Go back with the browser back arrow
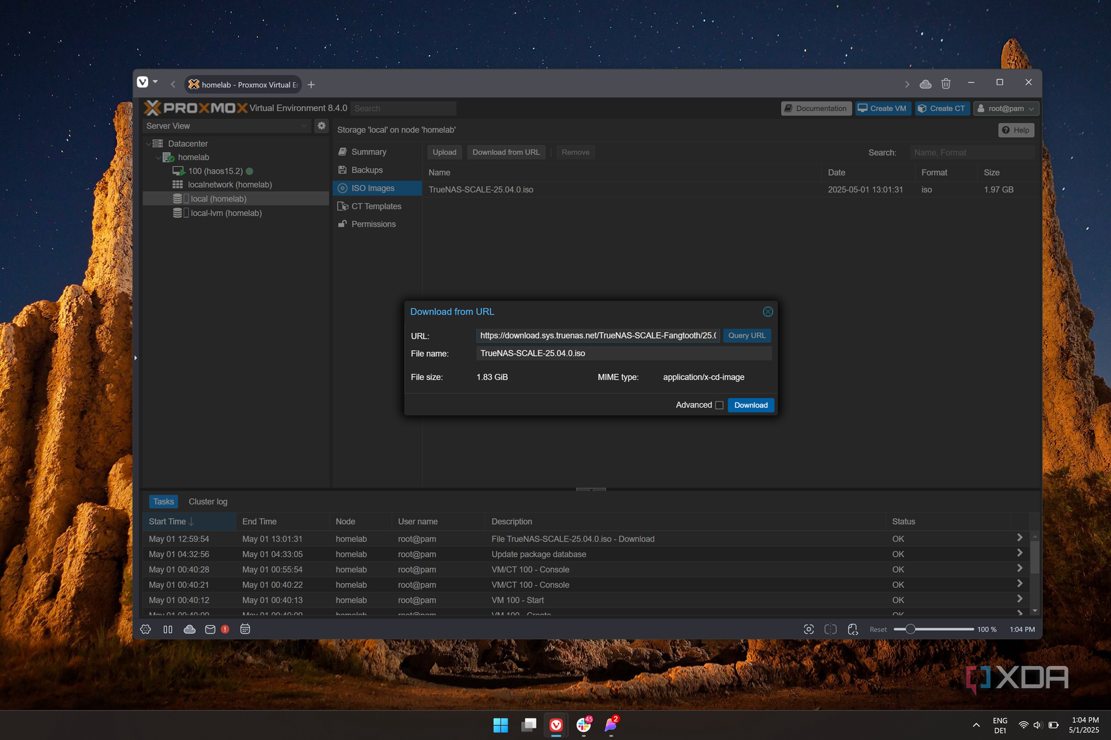The image size is (1111, 740). [x=173, y=84]
